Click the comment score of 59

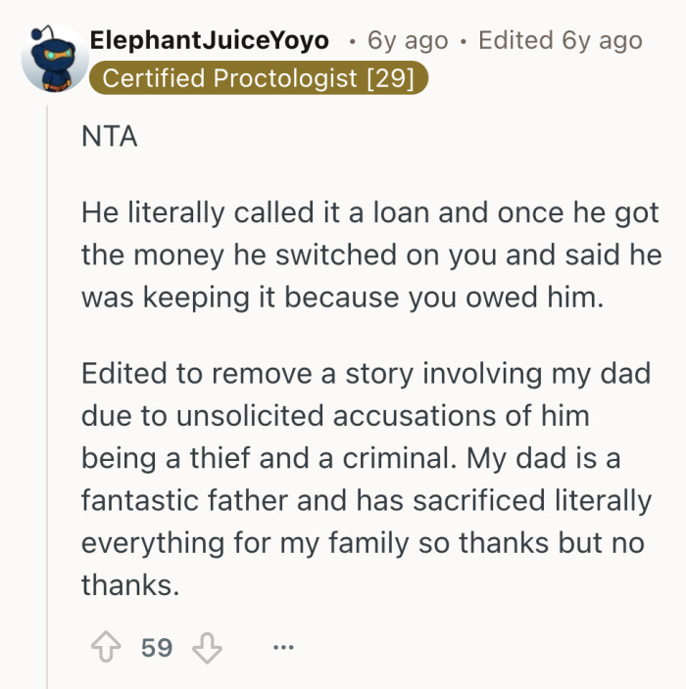(157, 648)
